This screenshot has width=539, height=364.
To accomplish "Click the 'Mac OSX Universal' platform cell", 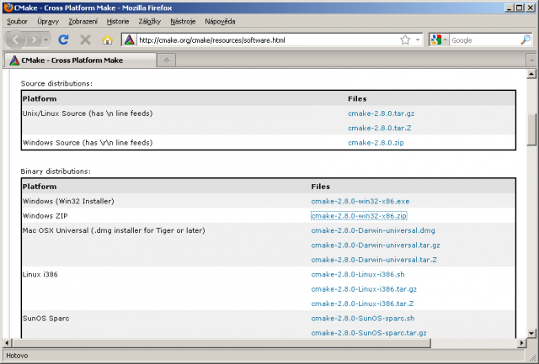I will click(114, 230).
